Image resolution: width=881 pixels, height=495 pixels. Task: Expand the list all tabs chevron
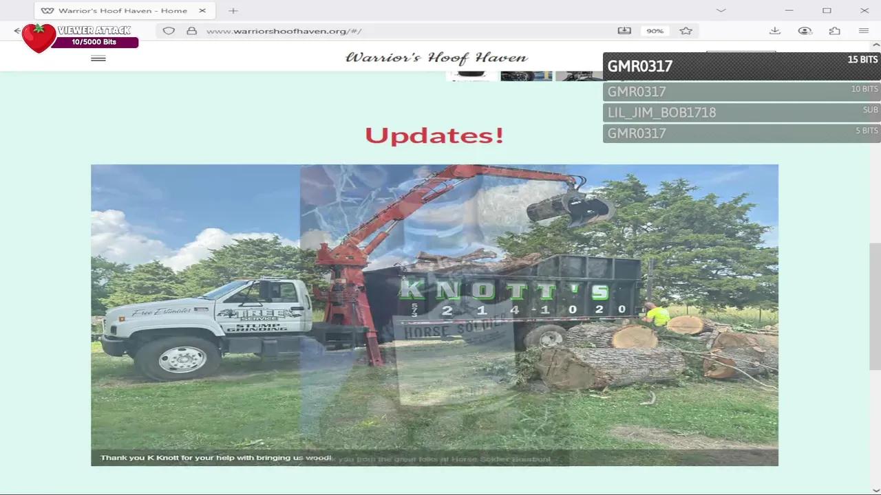pos(721,10)
